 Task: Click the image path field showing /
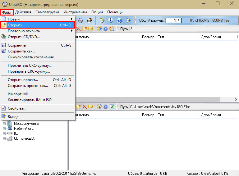pyautogui.click(x=184, y=29)
